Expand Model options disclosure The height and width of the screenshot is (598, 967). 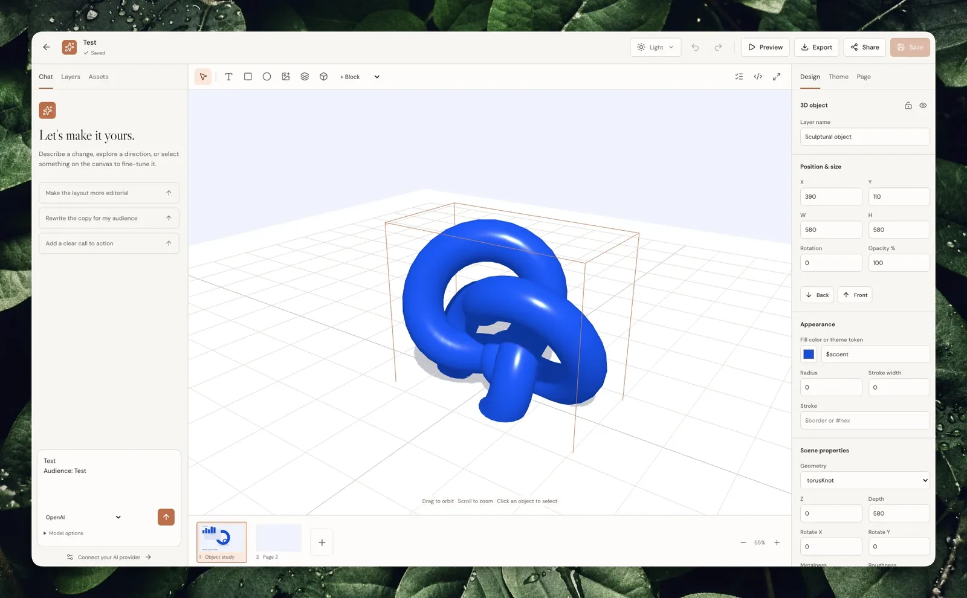[x=63, y=533]
